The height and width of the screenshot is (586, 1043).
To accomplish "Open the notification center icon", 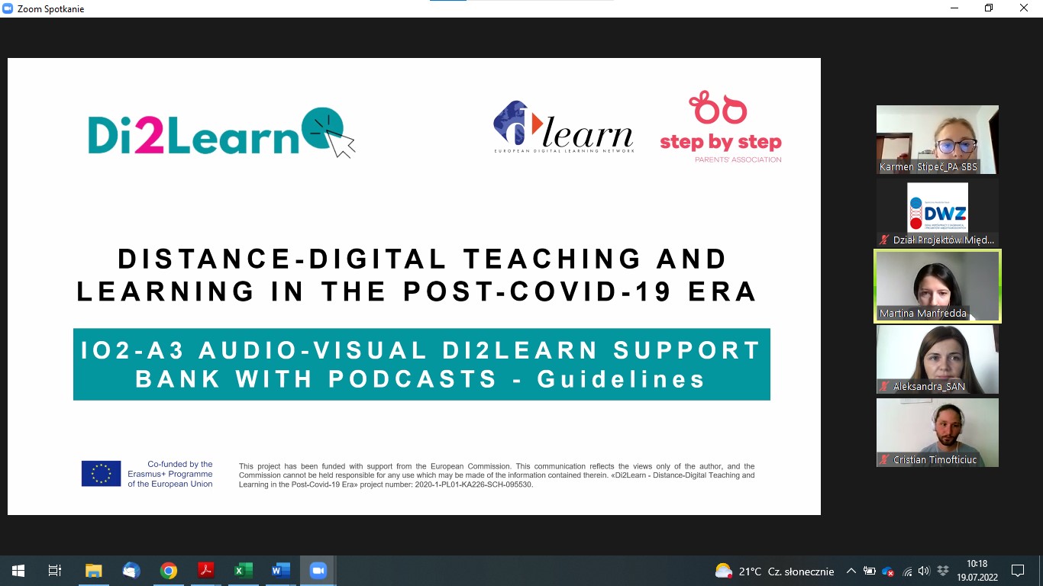I will tap(1017, 570).
